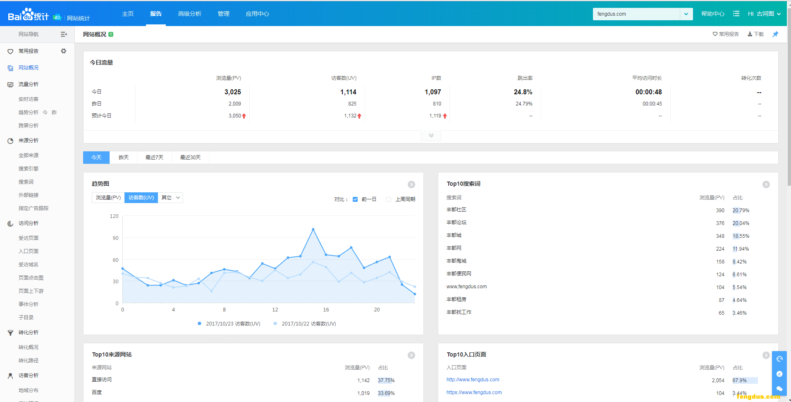This screenshot has width=791, height=402.
Task: Uncheck the 前一日 comparison checkbox
Action: click(355, 199)
